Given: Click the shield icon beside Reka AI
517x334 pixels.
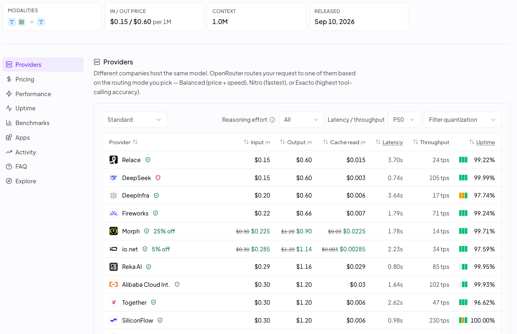Looking at the screenshot, I should [x=149, y=267].
